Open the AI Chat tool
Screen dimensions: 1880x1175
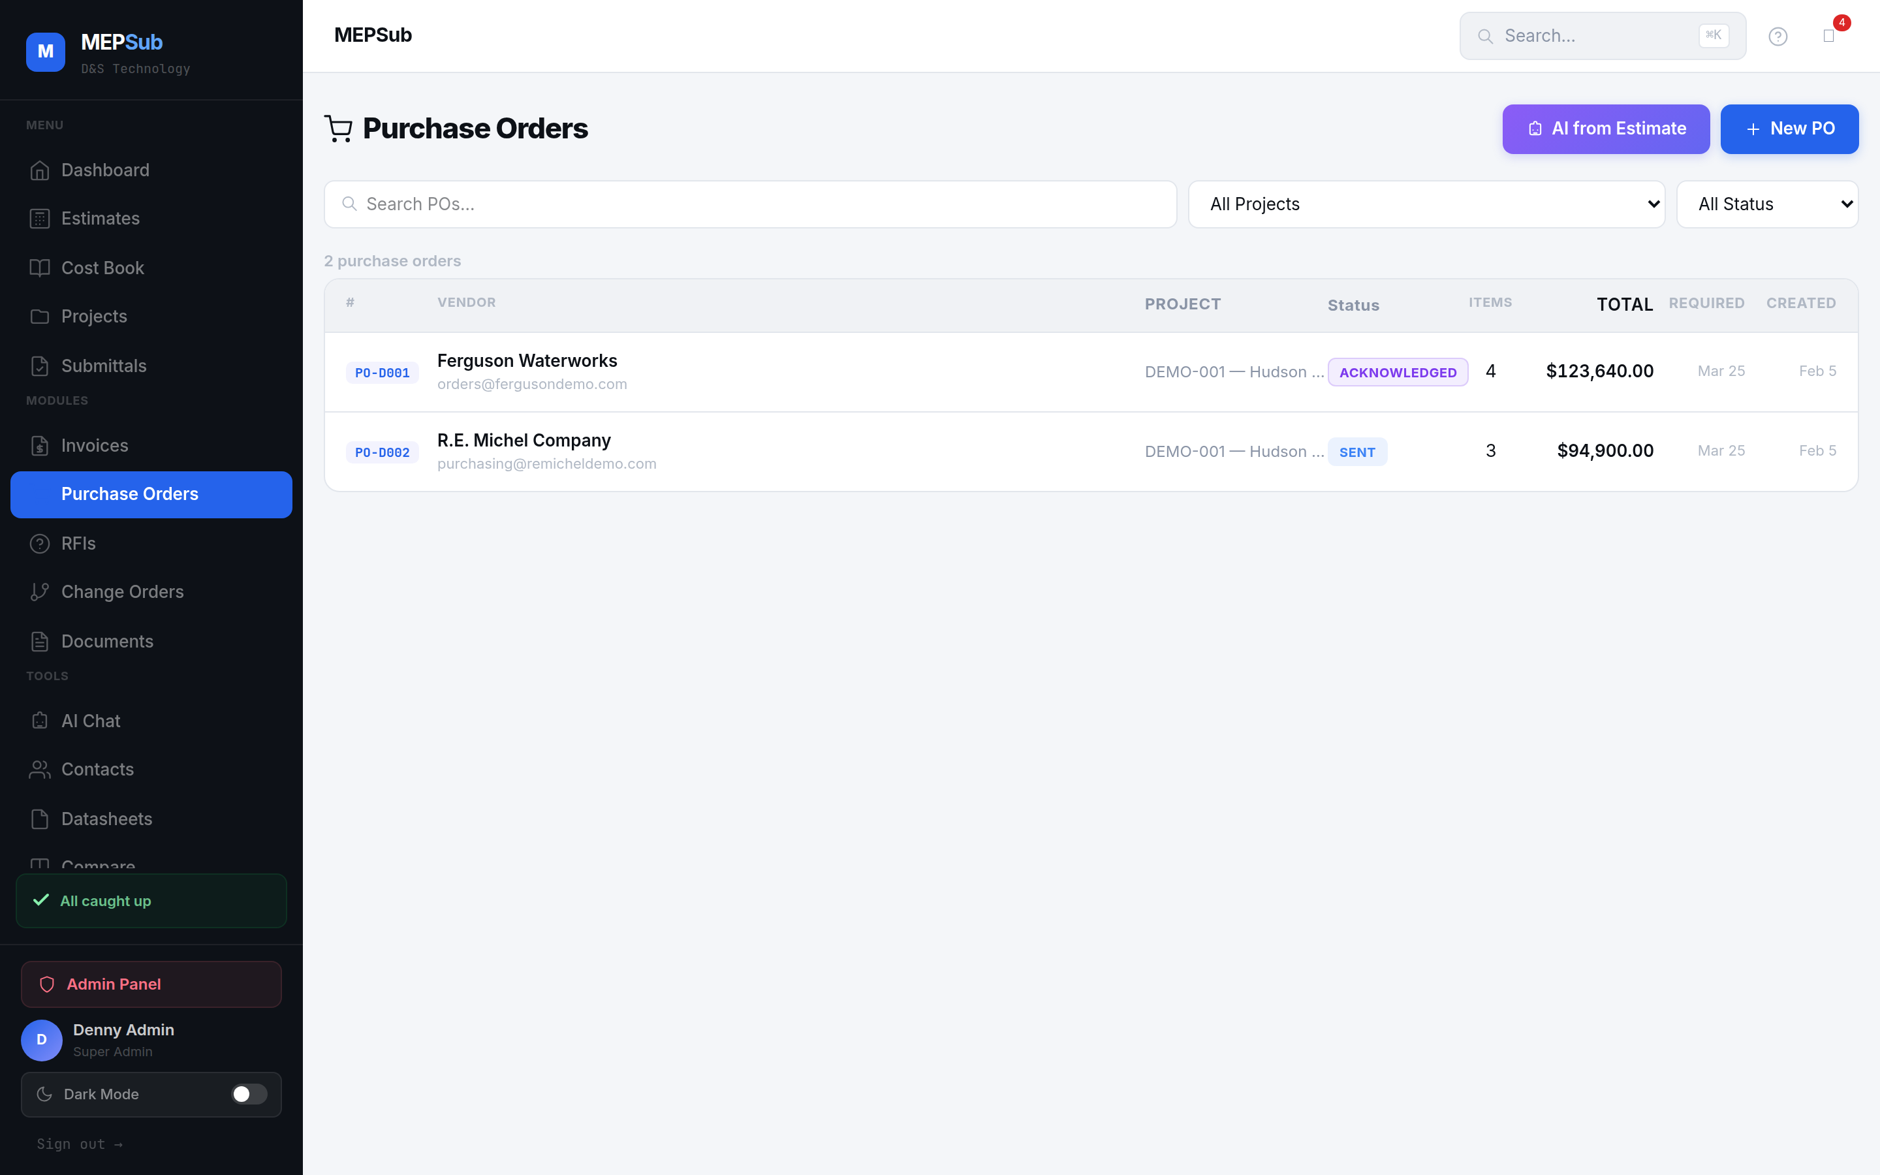(90, 721)
